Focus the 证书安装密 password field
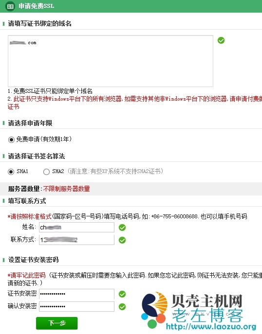 coord(76,294)
